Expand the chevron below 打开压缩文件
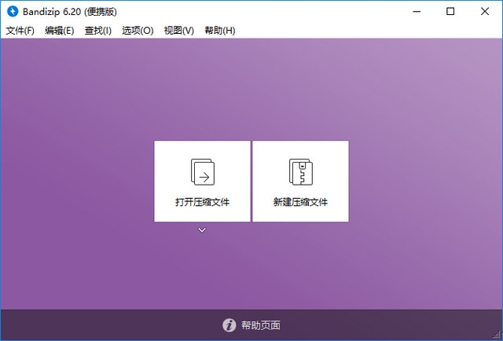This screenshot has height=341, width=503. (x=202, y=230)
